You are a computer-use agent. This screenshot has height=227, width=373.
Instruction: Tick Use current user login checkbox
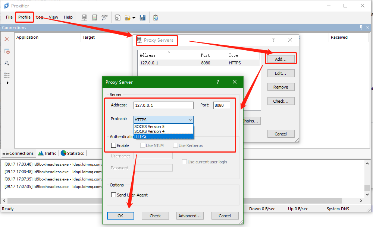click(x=184, y=162)
